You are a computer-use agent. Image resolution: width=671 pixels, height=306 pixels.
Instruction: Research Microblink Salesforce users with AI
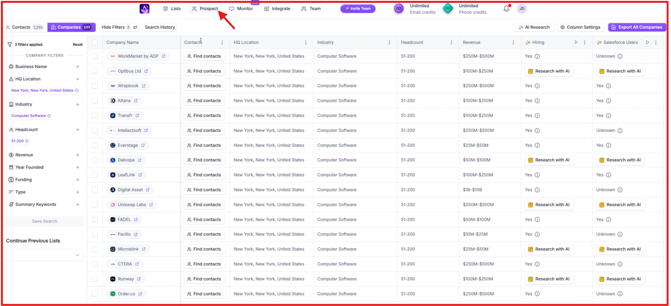pos(620,249)
